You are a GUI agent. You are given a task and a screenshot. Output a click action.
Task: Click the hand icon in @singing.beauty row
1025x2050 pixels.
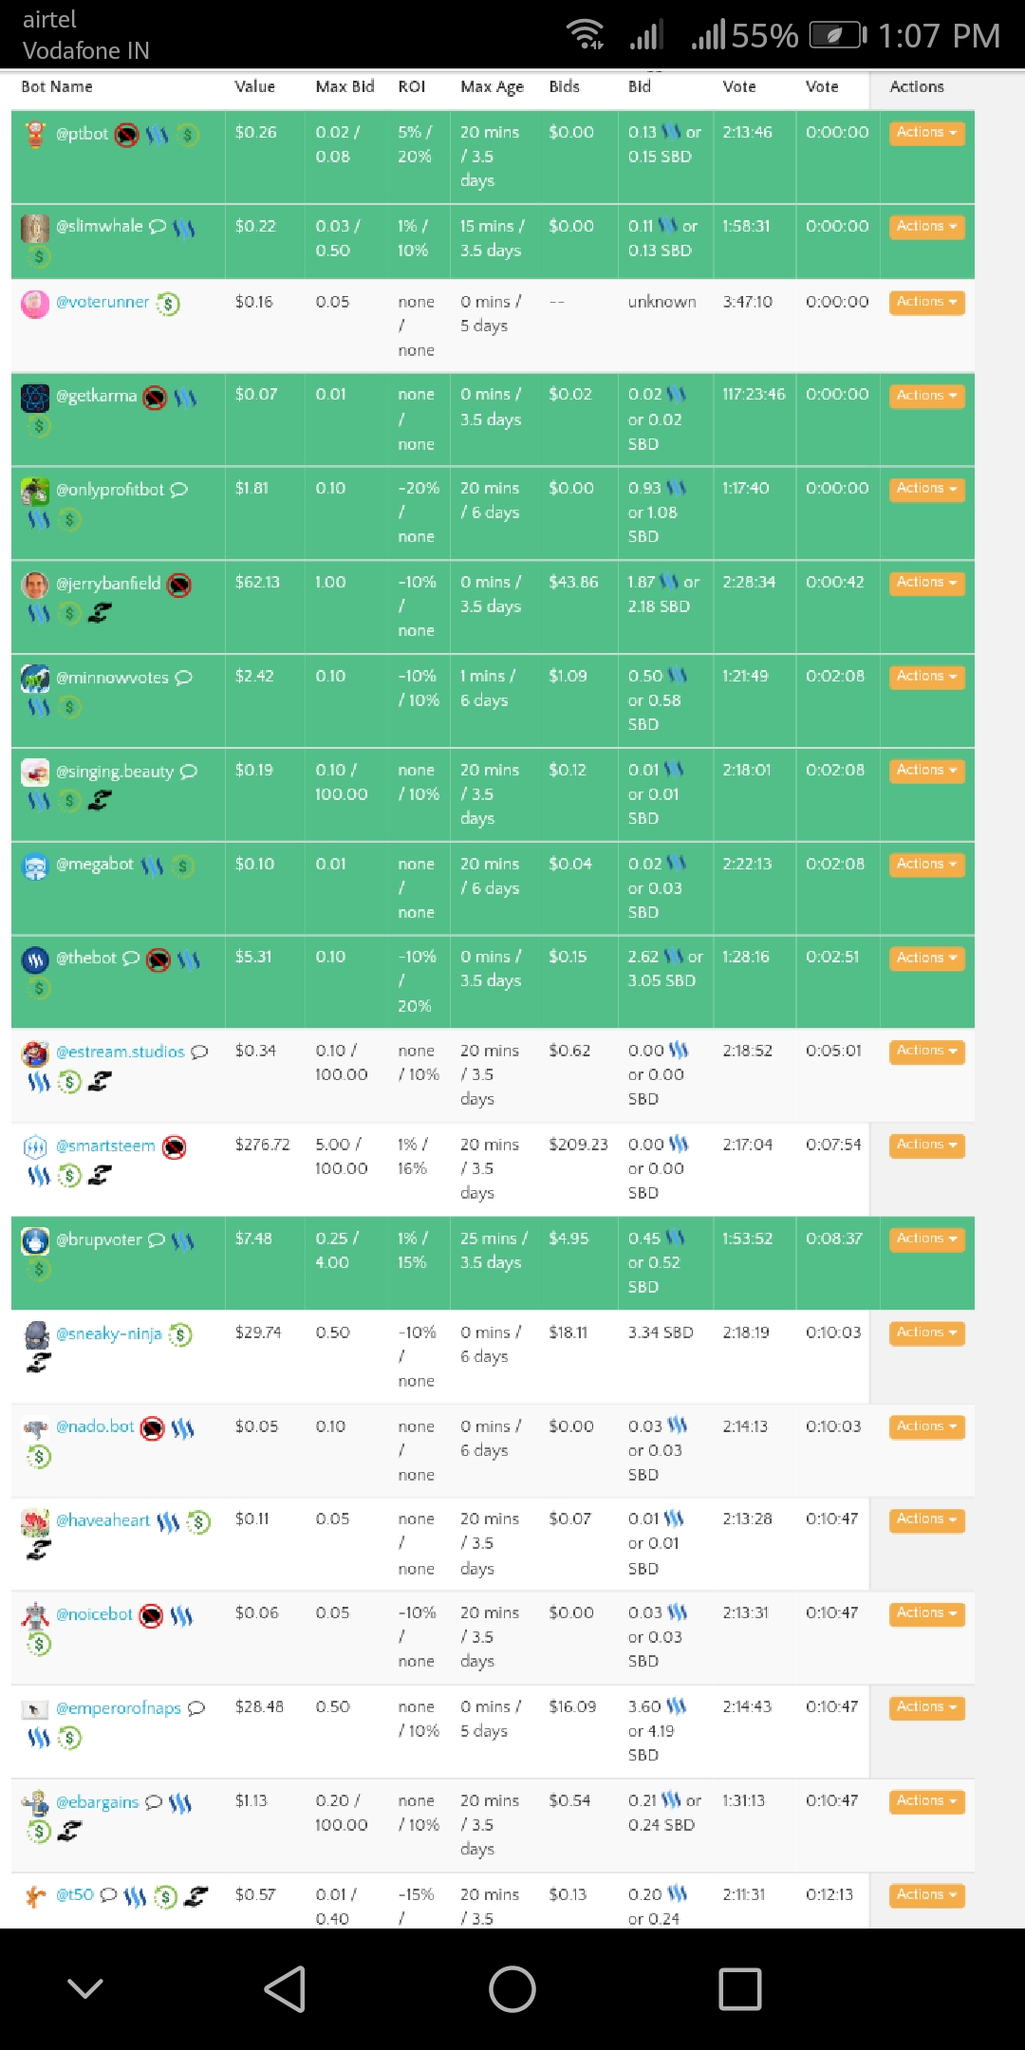coord(100,801)
